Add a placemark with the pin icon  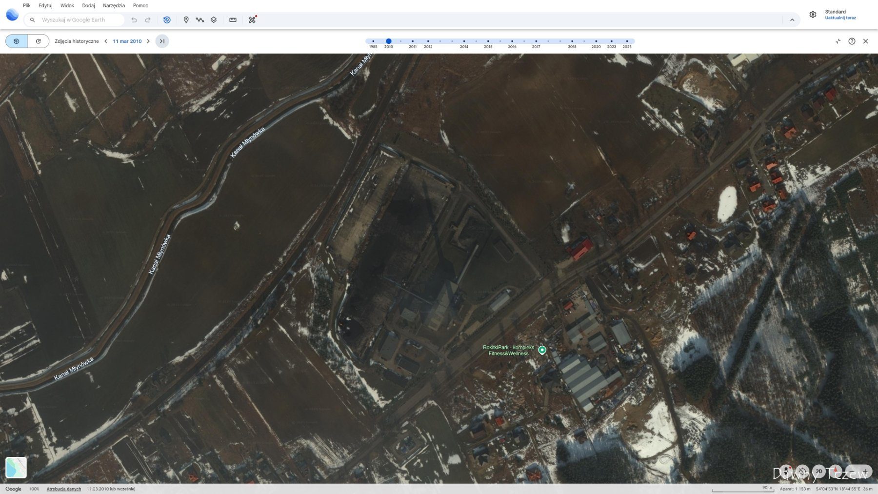pos(186,20)
